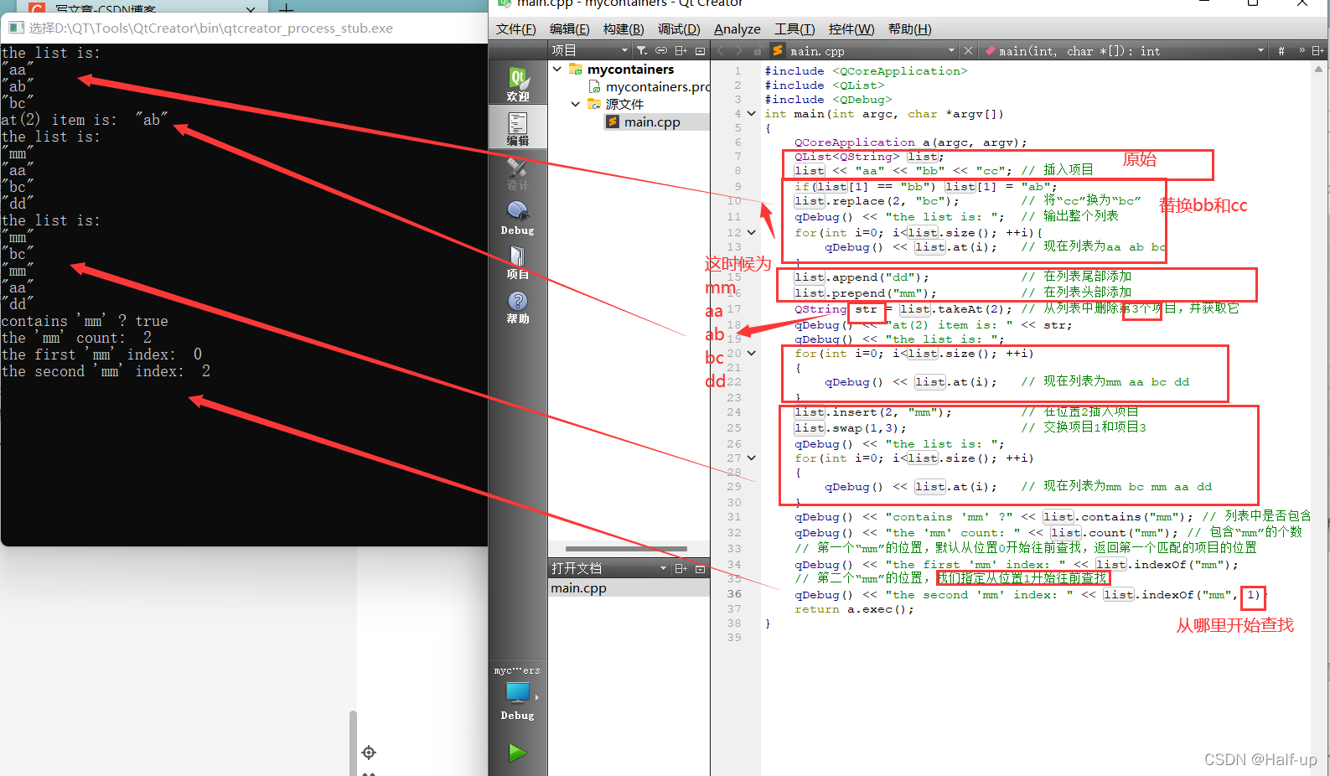Split the Projects side panel
The image size is (1330, 776).
(x=681, y=51)
